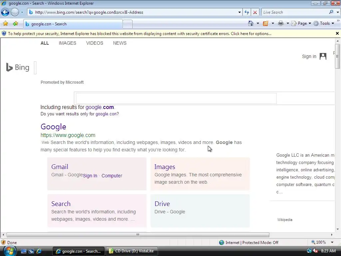Image resolution: width=341 pixels, height=256 pixels.
Task: Click the information bar shield icon
Action: pyautogui.click(x=4, y=34)
